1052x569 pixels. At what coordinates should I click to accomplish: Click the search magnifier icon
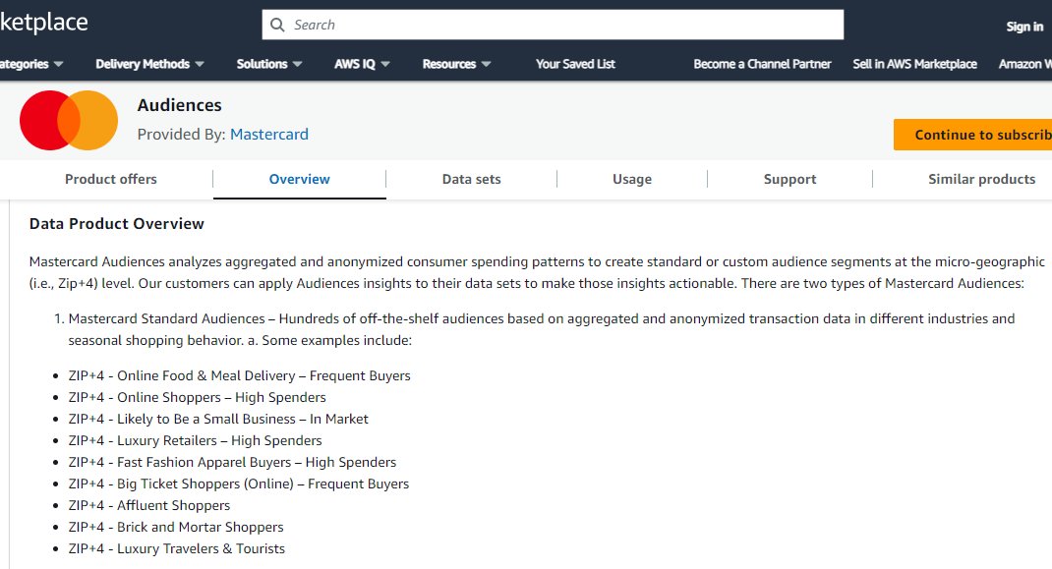(277, 25)
